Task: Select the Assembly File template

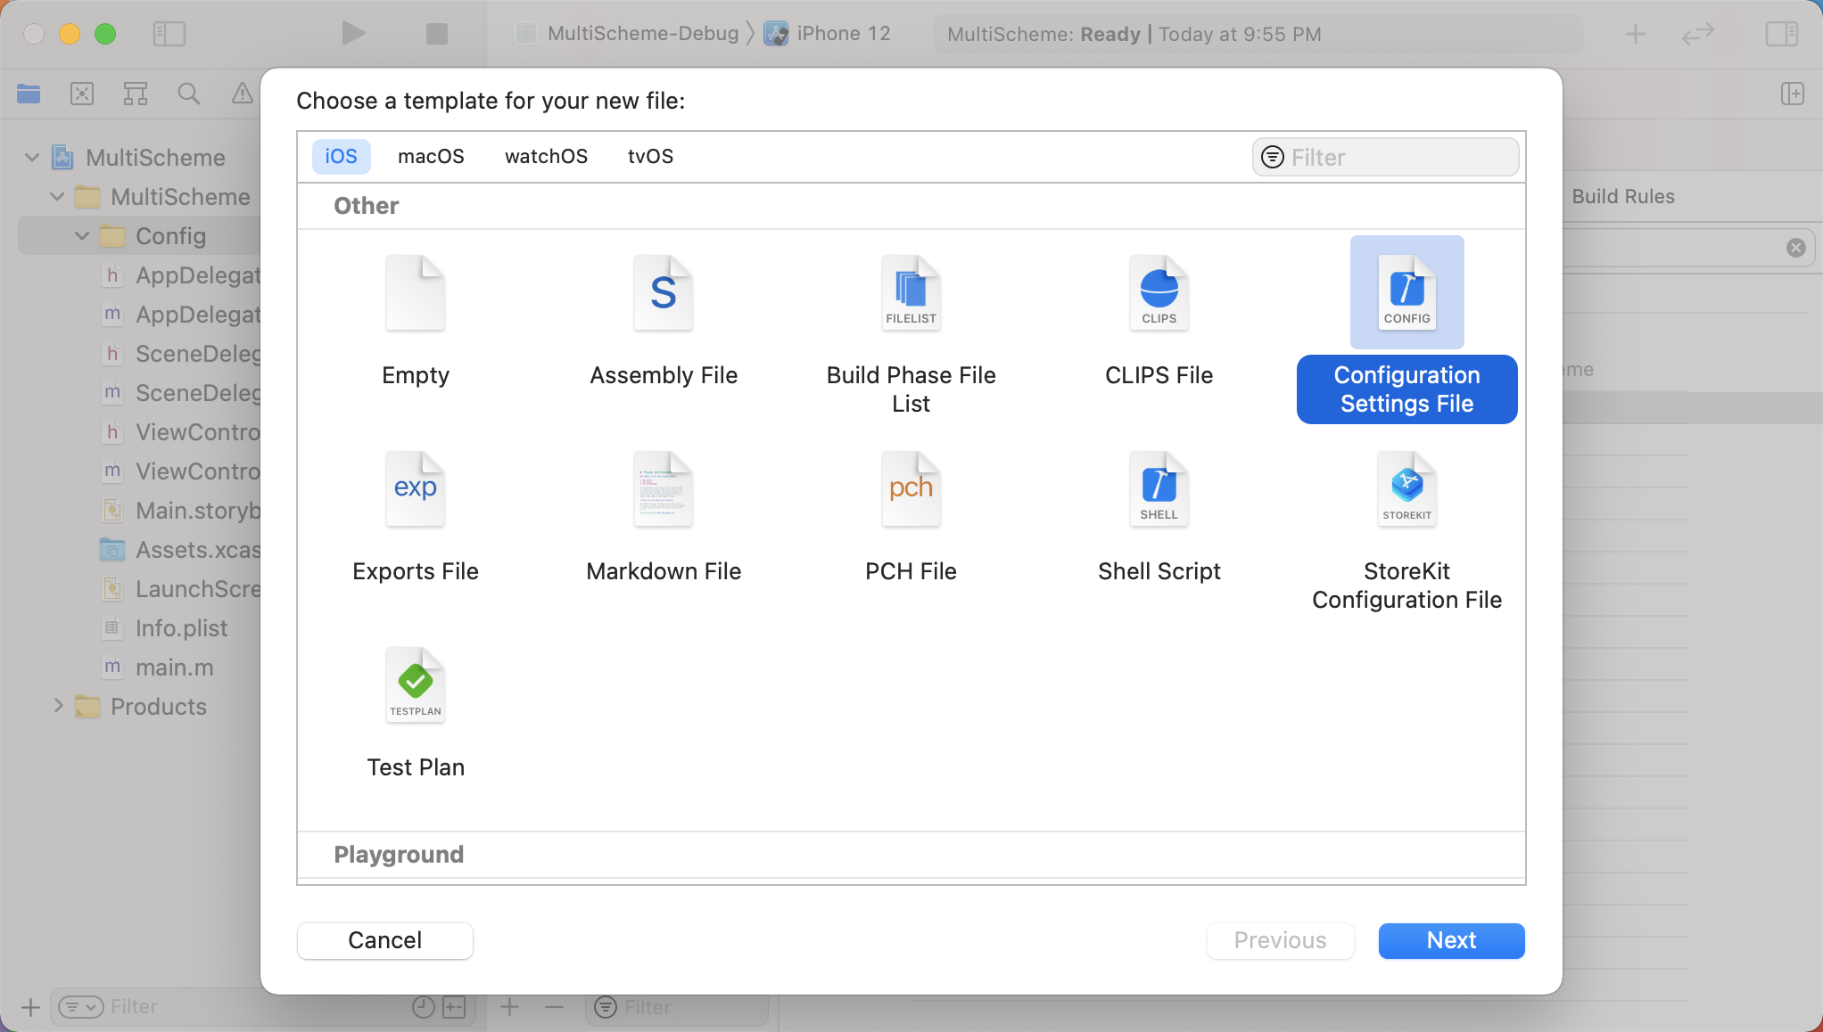Action: coord(663,293)
